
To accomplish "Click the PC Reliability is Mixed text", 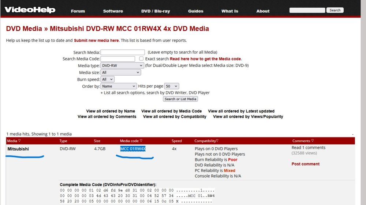I will point(215,171).
